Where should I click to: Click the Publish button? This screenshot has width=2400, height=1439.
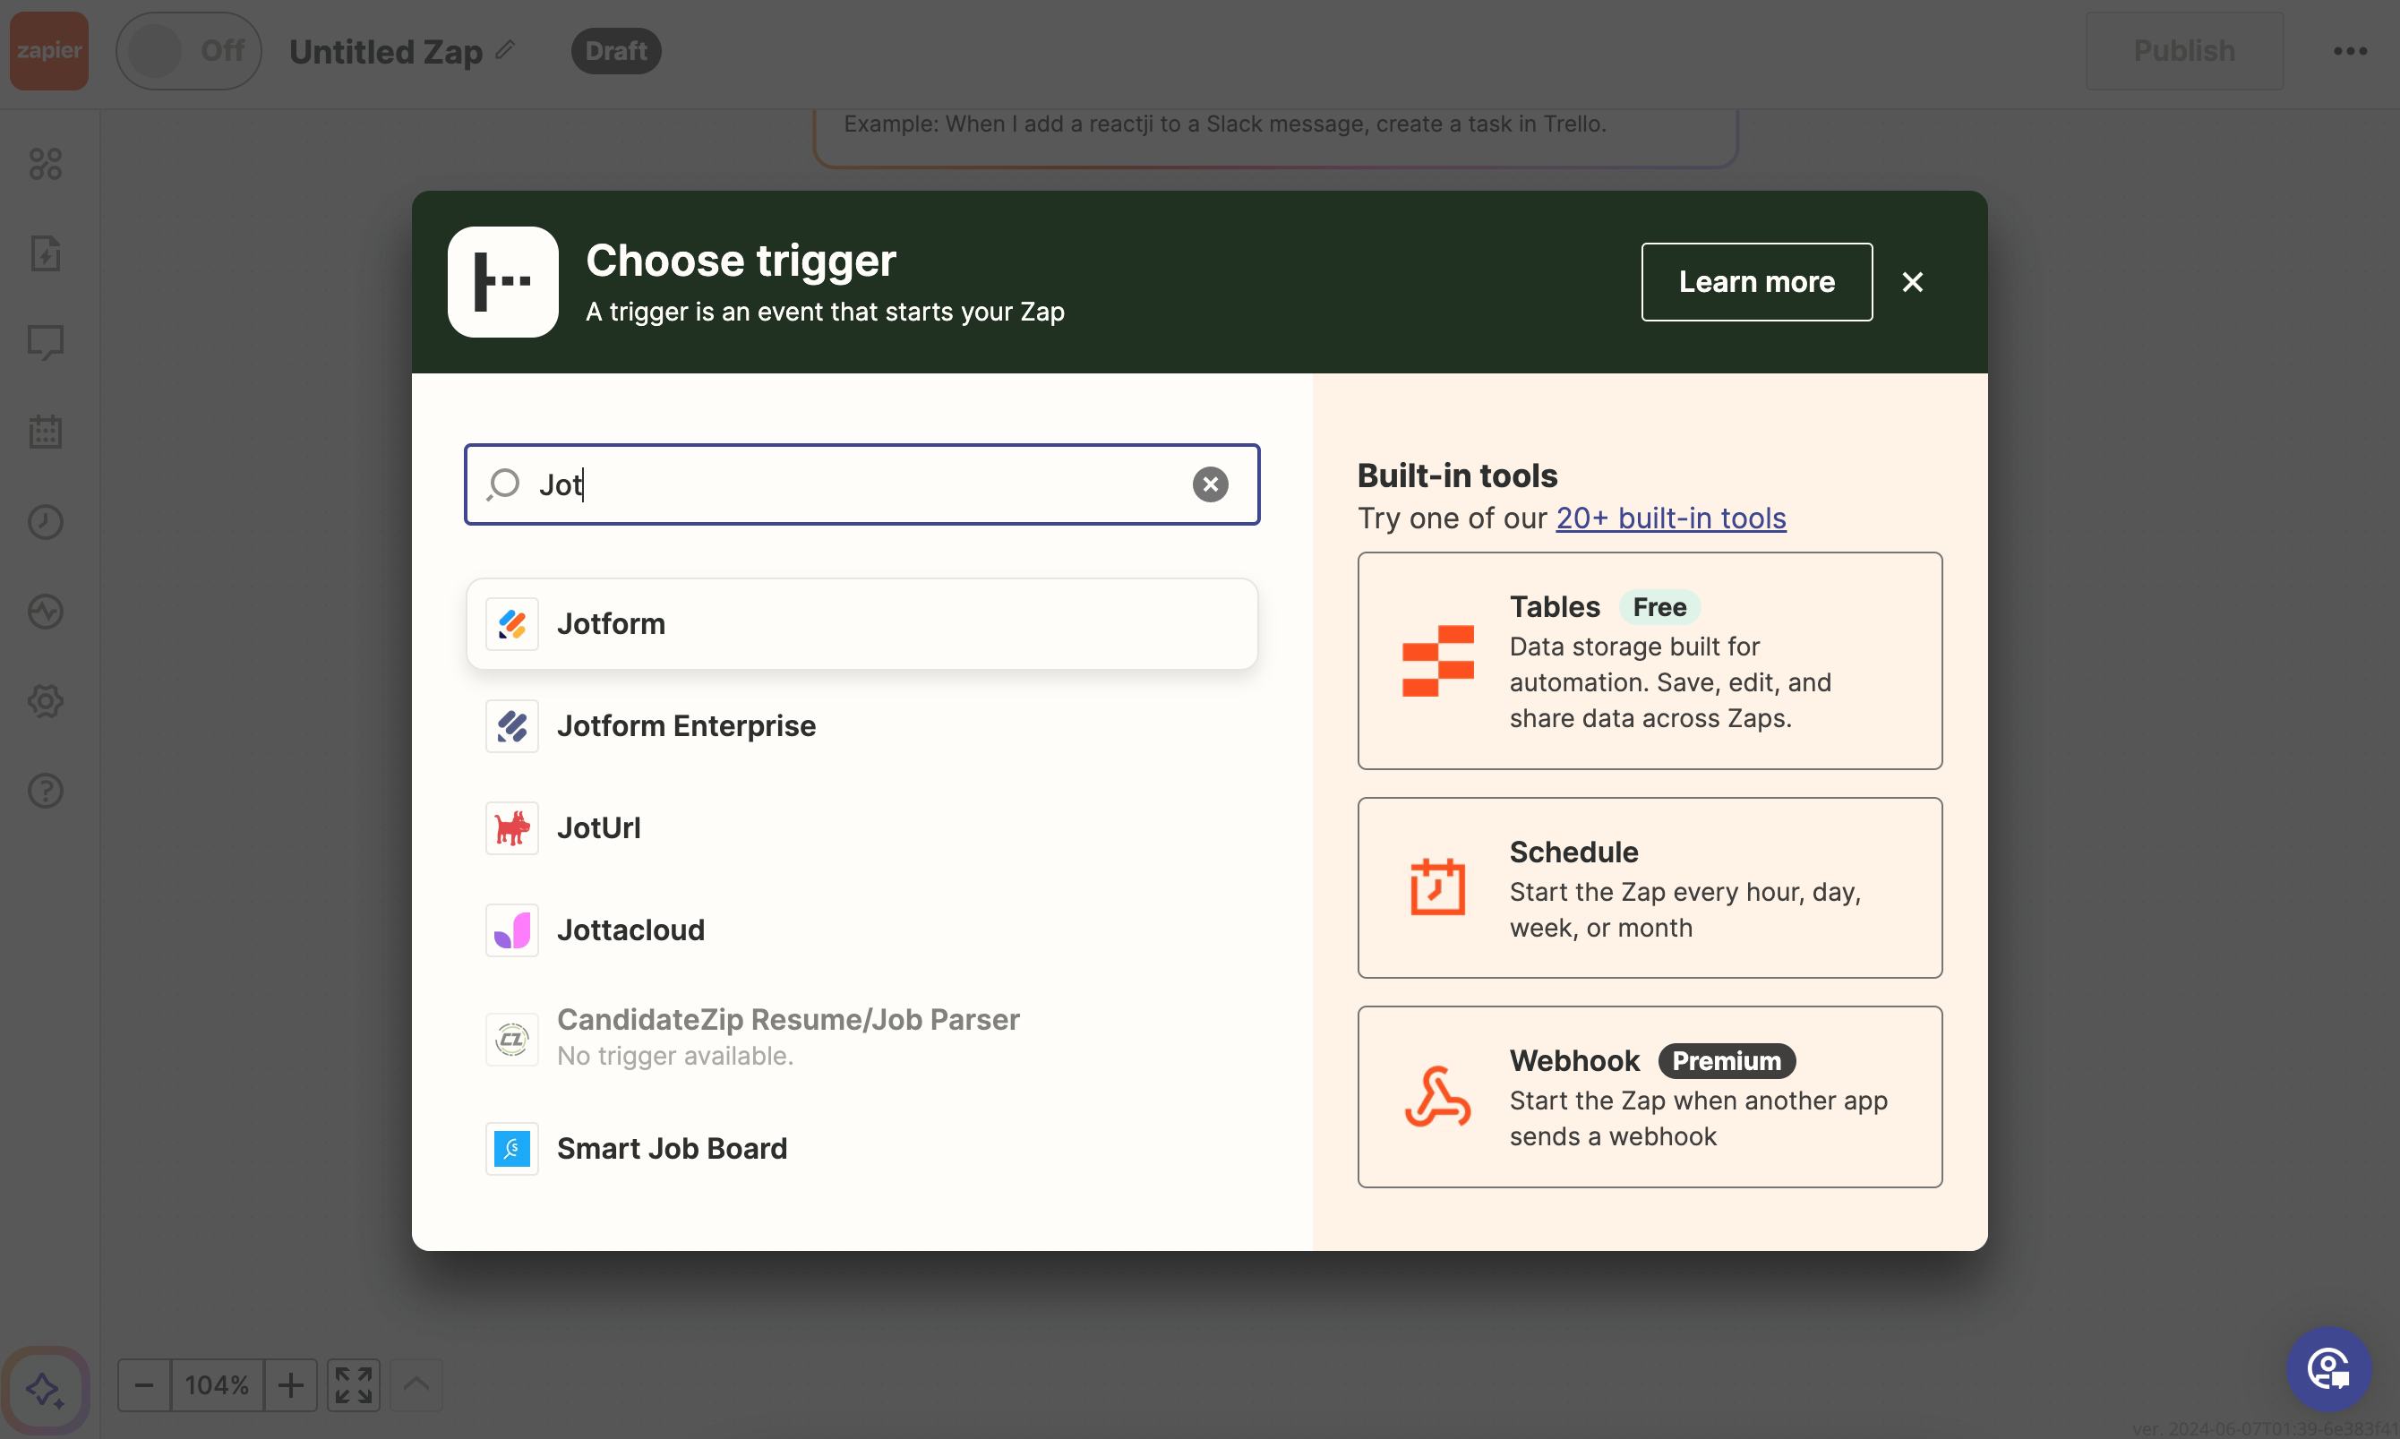2184,50
